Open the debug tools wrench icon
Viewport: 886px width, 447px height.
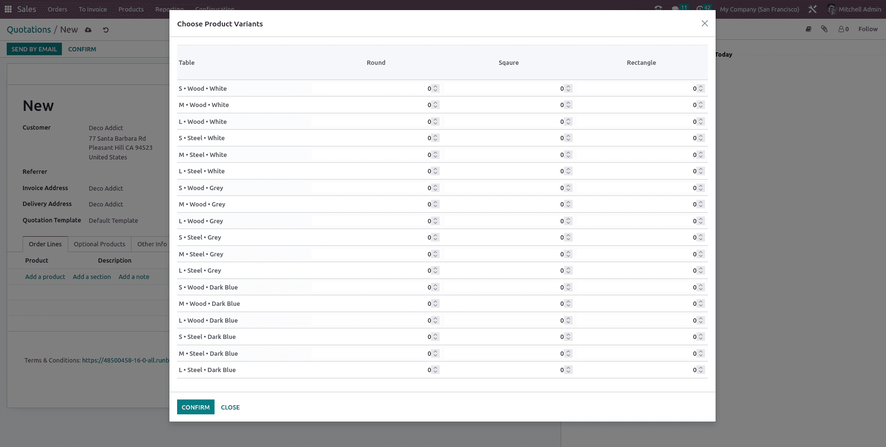point(812,9)
